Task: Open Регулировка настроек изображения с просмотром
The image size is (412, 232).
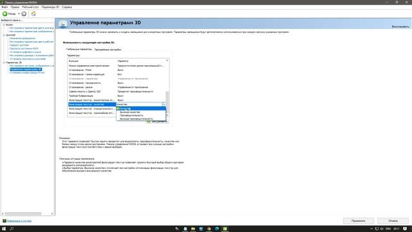Action: (x=32, y=66)
